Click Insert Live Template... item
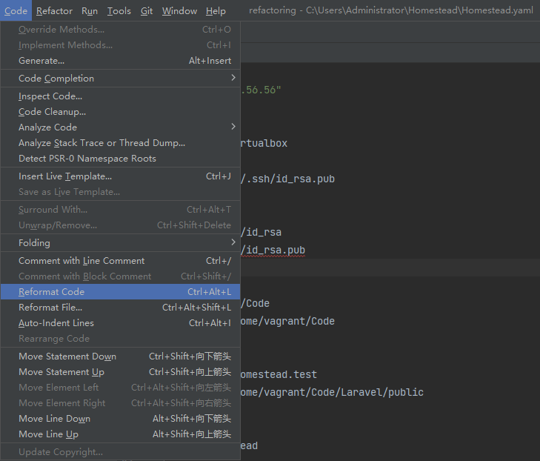Viewport: 540px width, 461px height. pos(65,176)
